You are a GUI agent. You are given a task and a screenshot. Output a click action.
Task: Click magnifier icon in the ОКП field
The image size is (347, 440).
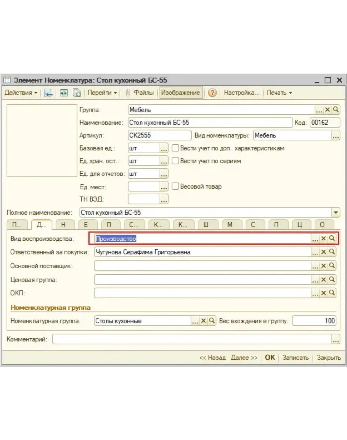(332, 293)
